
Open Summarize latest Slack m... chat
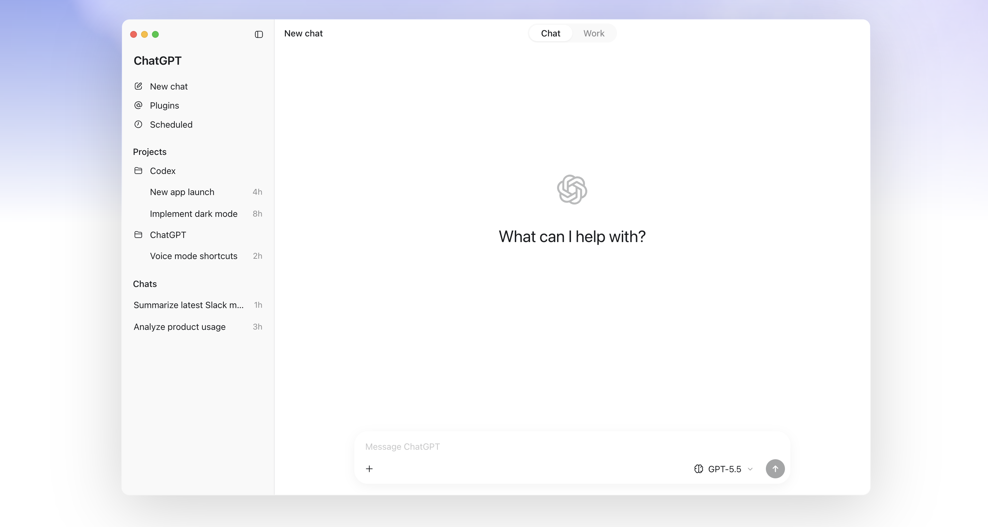[198, 305]
